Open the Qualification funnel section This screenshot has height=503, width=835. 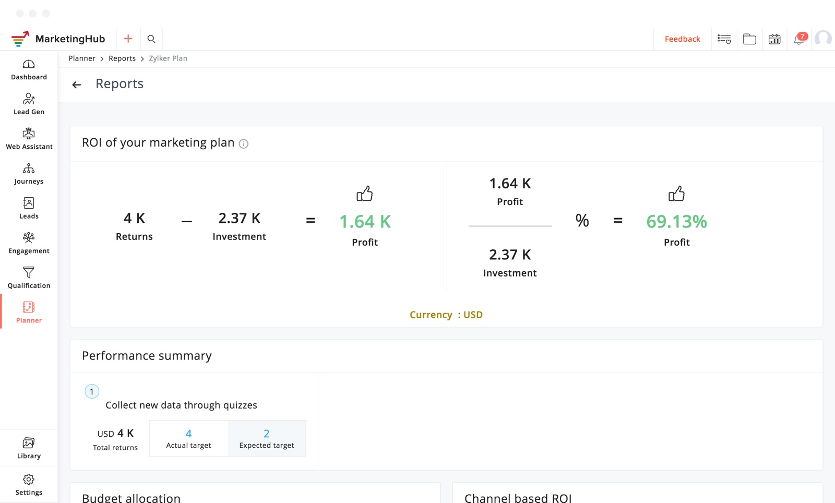click(29, 278)
